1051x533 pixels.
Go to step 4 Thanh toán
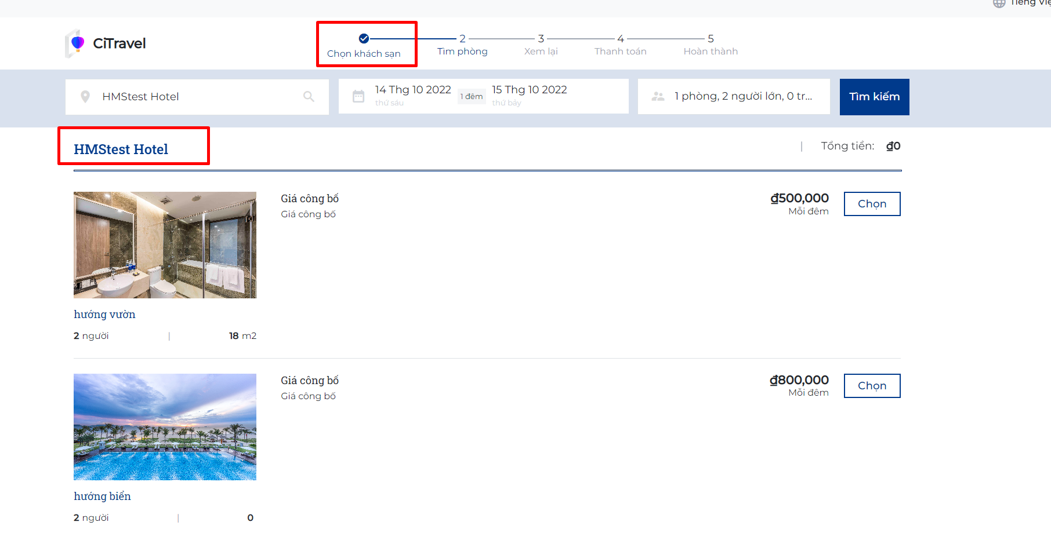pos(620,45)
